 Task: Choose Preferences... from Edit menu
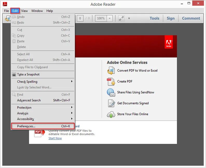pyautogui.click(x=43, y=126)
